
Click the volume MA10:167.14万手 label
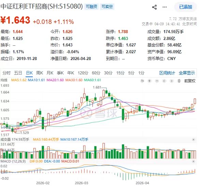coord(74,140)
